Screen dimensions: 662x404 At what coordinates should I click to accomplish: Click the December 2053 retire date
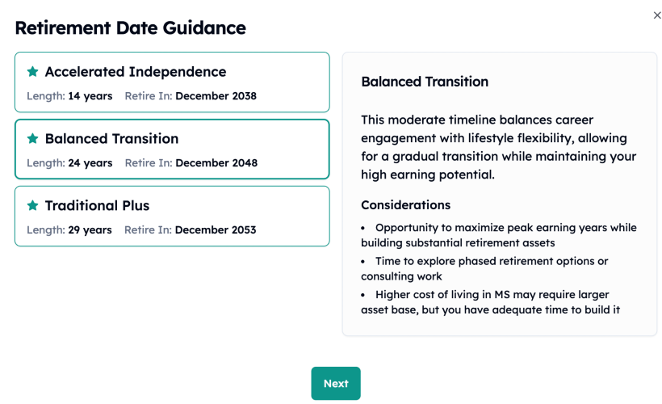[216, 230]
